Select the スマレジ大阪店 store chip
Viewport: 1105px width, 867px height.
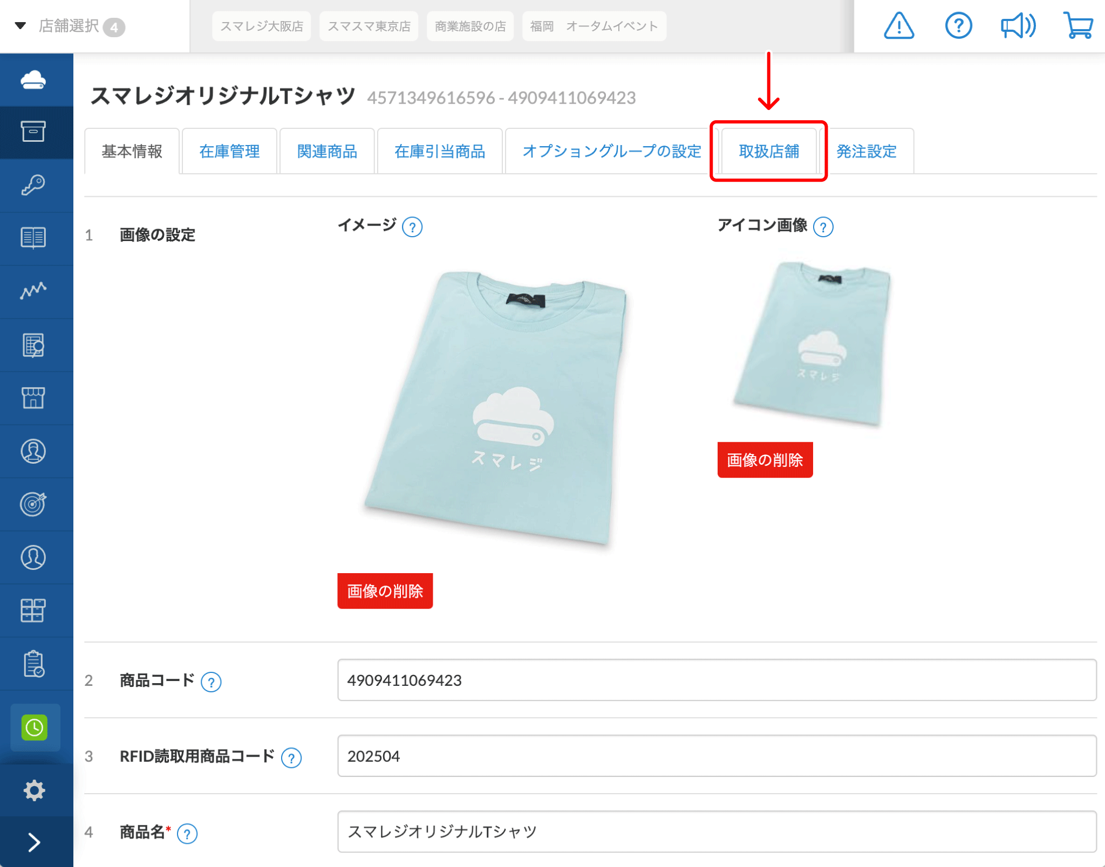coord(262,26)
